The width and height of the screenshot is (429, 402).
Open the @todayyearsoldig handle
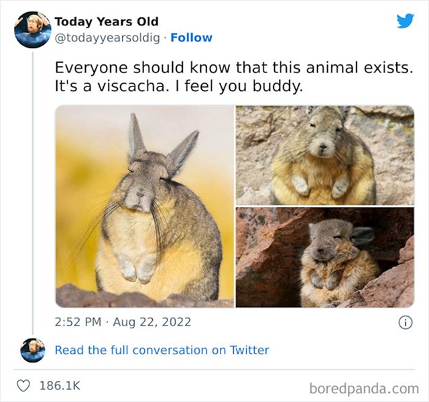pyautogui.click(x=107, y=38)
